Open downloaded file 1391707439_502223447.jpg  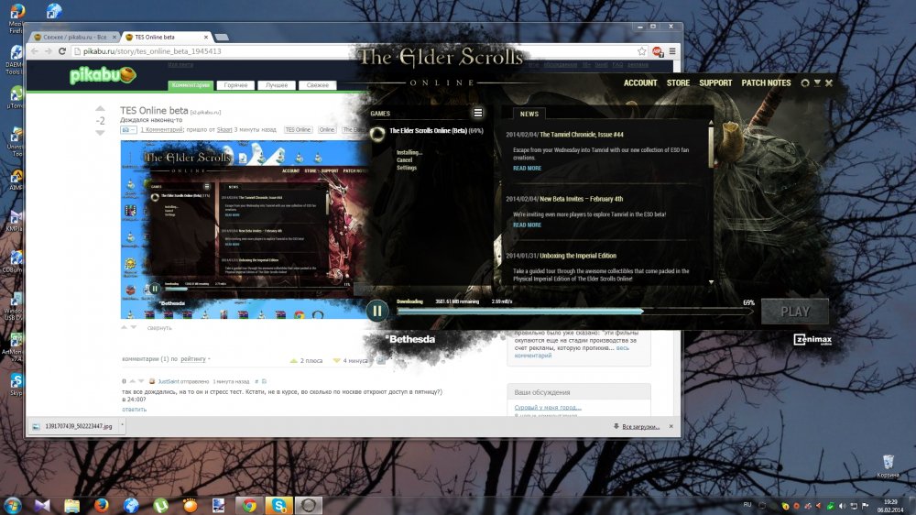[x=73, y=426]
